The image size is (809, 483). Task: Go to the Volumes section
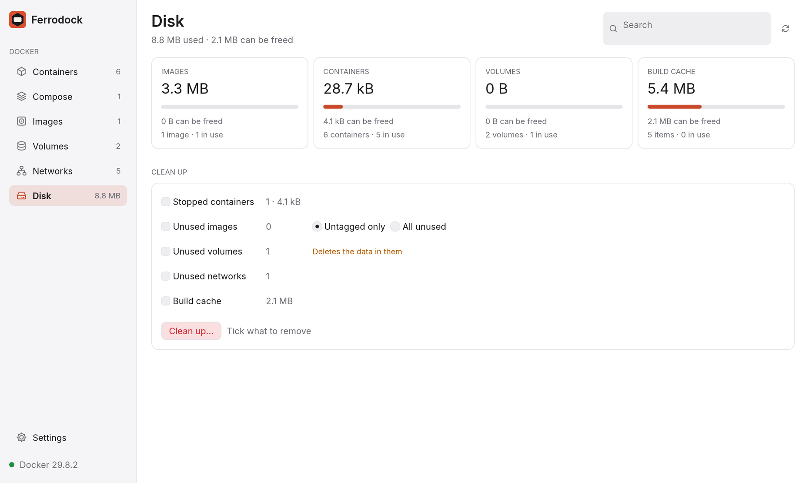pyautogui.click(x=68, y=146)
